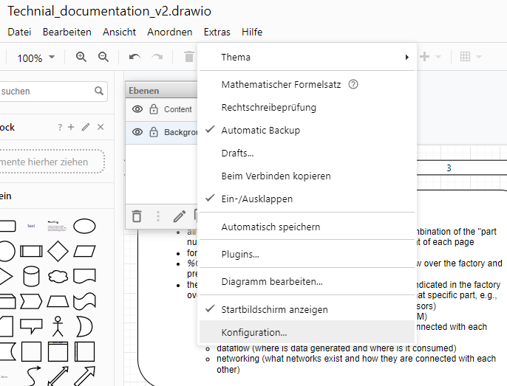Disable the Automatic Backup option
This screenshot has width=507, height=386.
260,130
